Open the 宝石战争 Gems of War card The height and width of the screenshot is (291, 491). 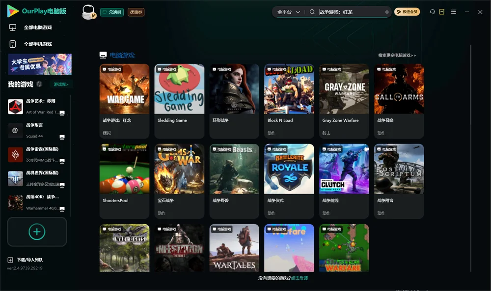click(x=179, y=181)
